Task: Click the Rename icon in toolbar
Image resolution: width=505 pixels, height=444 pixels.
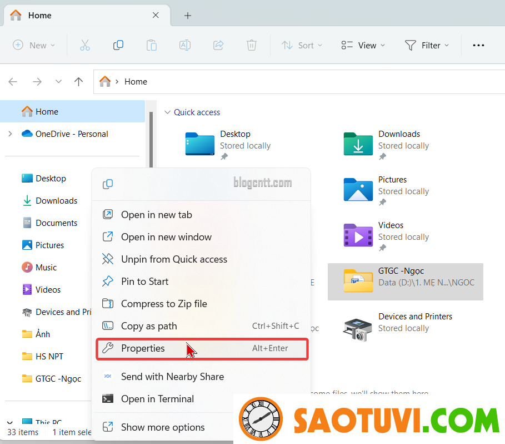Action: point(184,46)
